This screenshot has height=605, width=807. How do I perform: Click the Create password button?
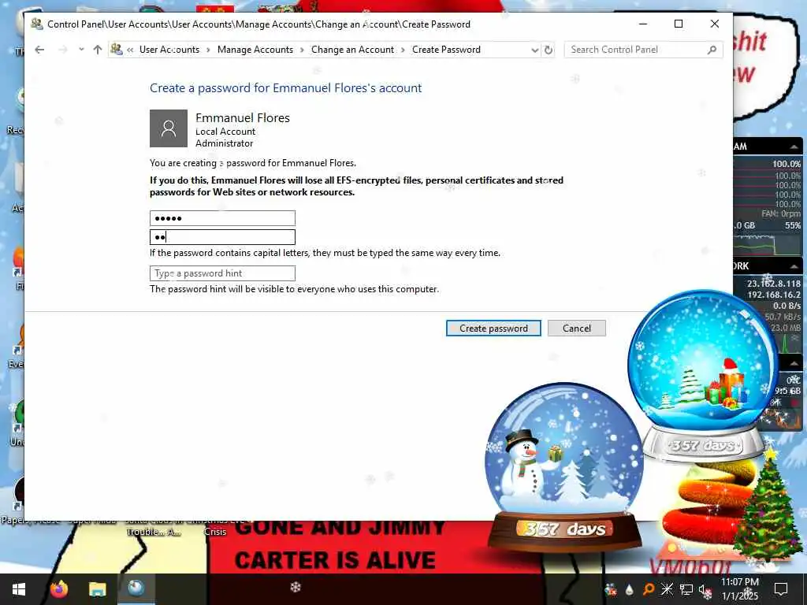(493, 328)
